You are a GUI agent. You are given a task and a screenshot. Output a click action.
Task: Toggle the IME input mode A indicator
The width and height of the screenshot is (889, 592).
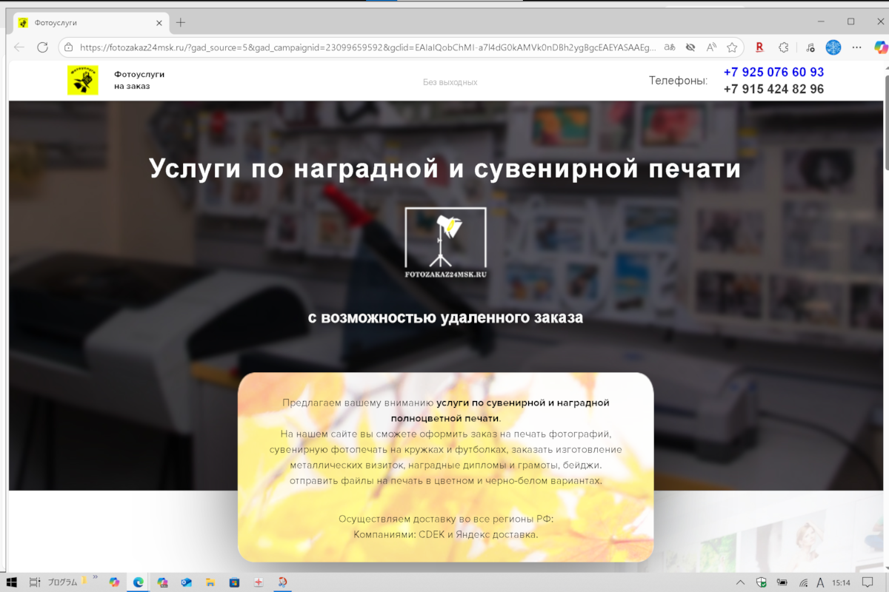(820, 582)
